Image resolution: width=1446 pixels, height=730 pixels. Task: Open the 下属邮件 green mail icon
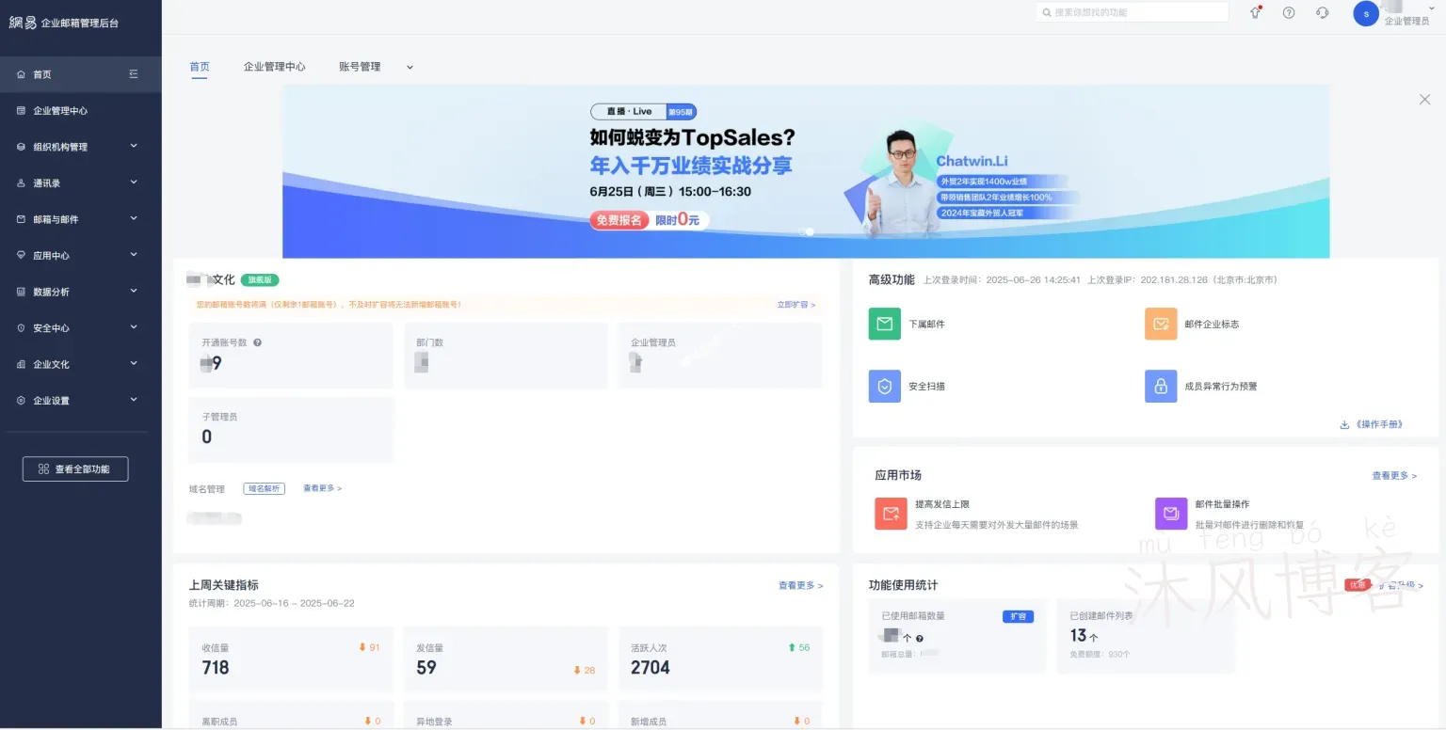(884, 324)
